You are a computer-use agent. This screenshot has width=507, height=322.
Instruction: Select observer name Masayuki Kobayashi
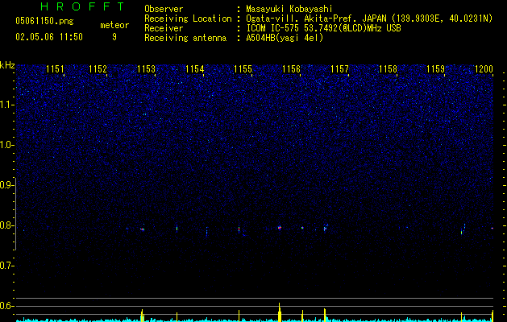[x=289, y=9]
